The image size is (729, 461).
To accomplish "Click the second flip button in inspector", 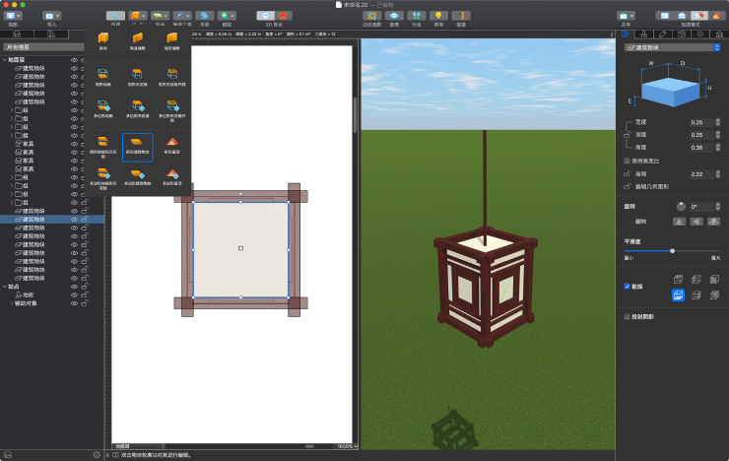I will [x=696, y=222].
